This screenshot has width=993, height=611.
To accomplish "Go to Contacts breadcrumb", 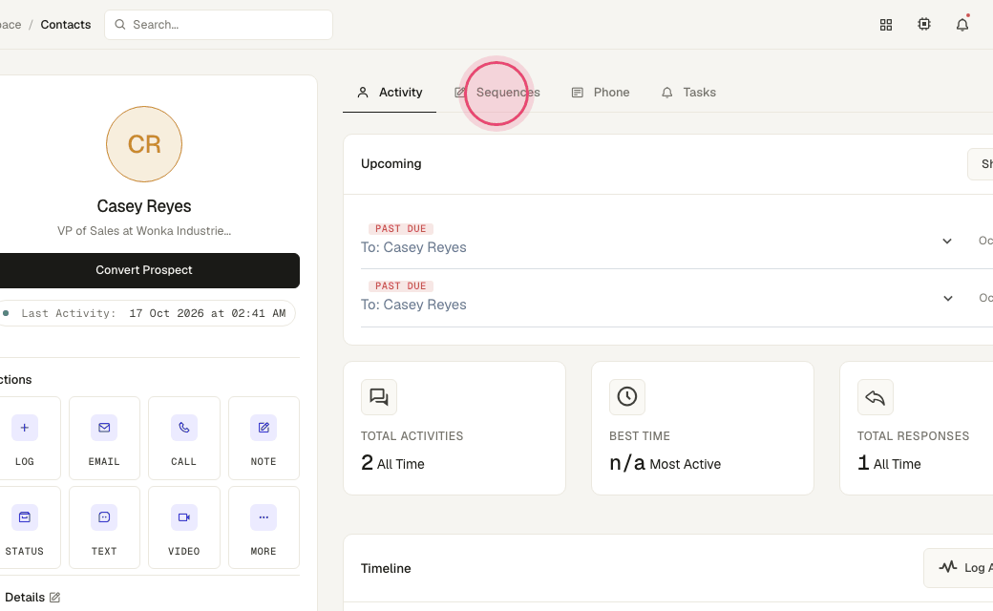I will [66, 25].
